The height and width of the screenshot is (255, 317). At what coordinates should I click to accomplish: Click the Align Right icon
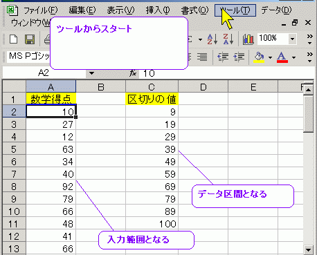202,57
